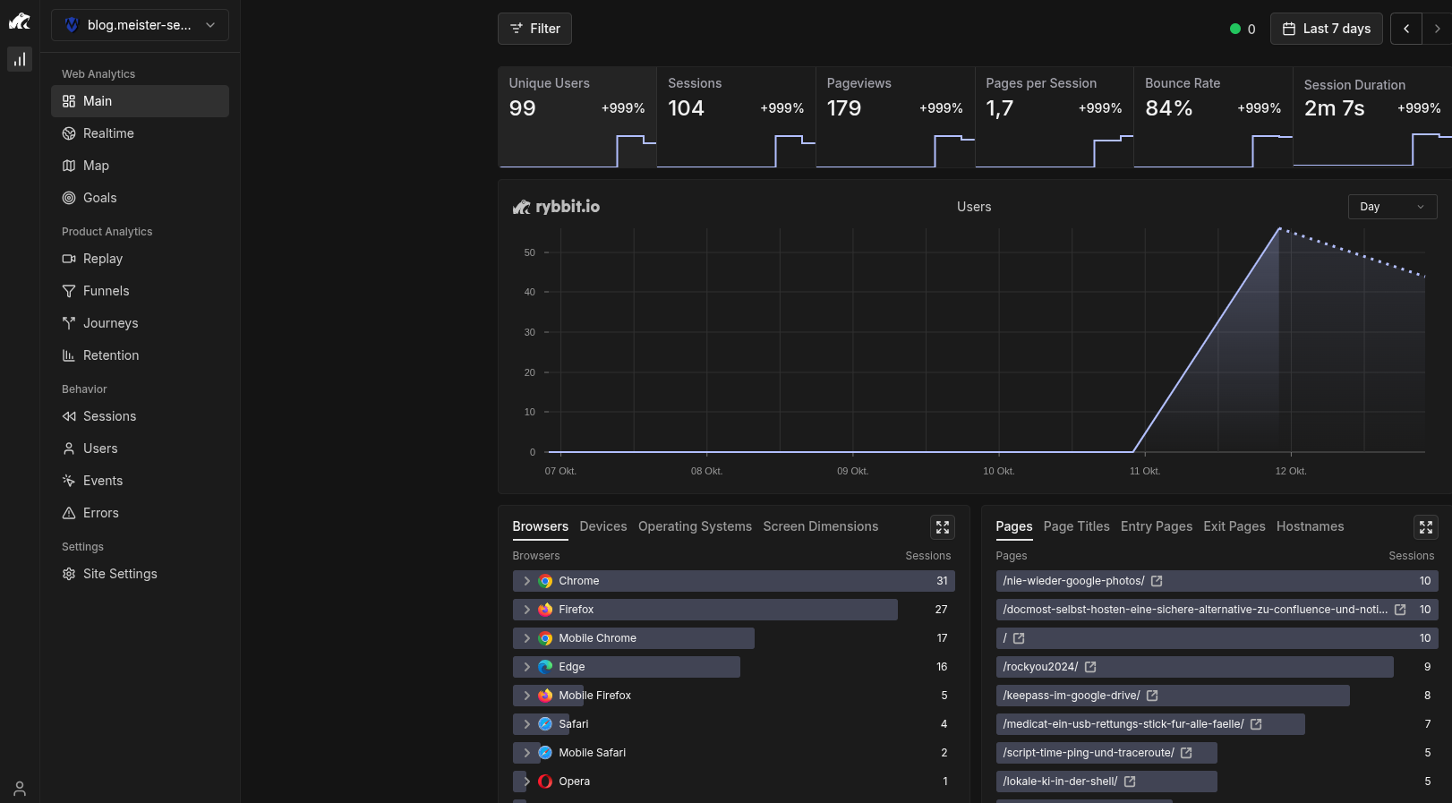Go to previous time period arrow

point(1406,29)
